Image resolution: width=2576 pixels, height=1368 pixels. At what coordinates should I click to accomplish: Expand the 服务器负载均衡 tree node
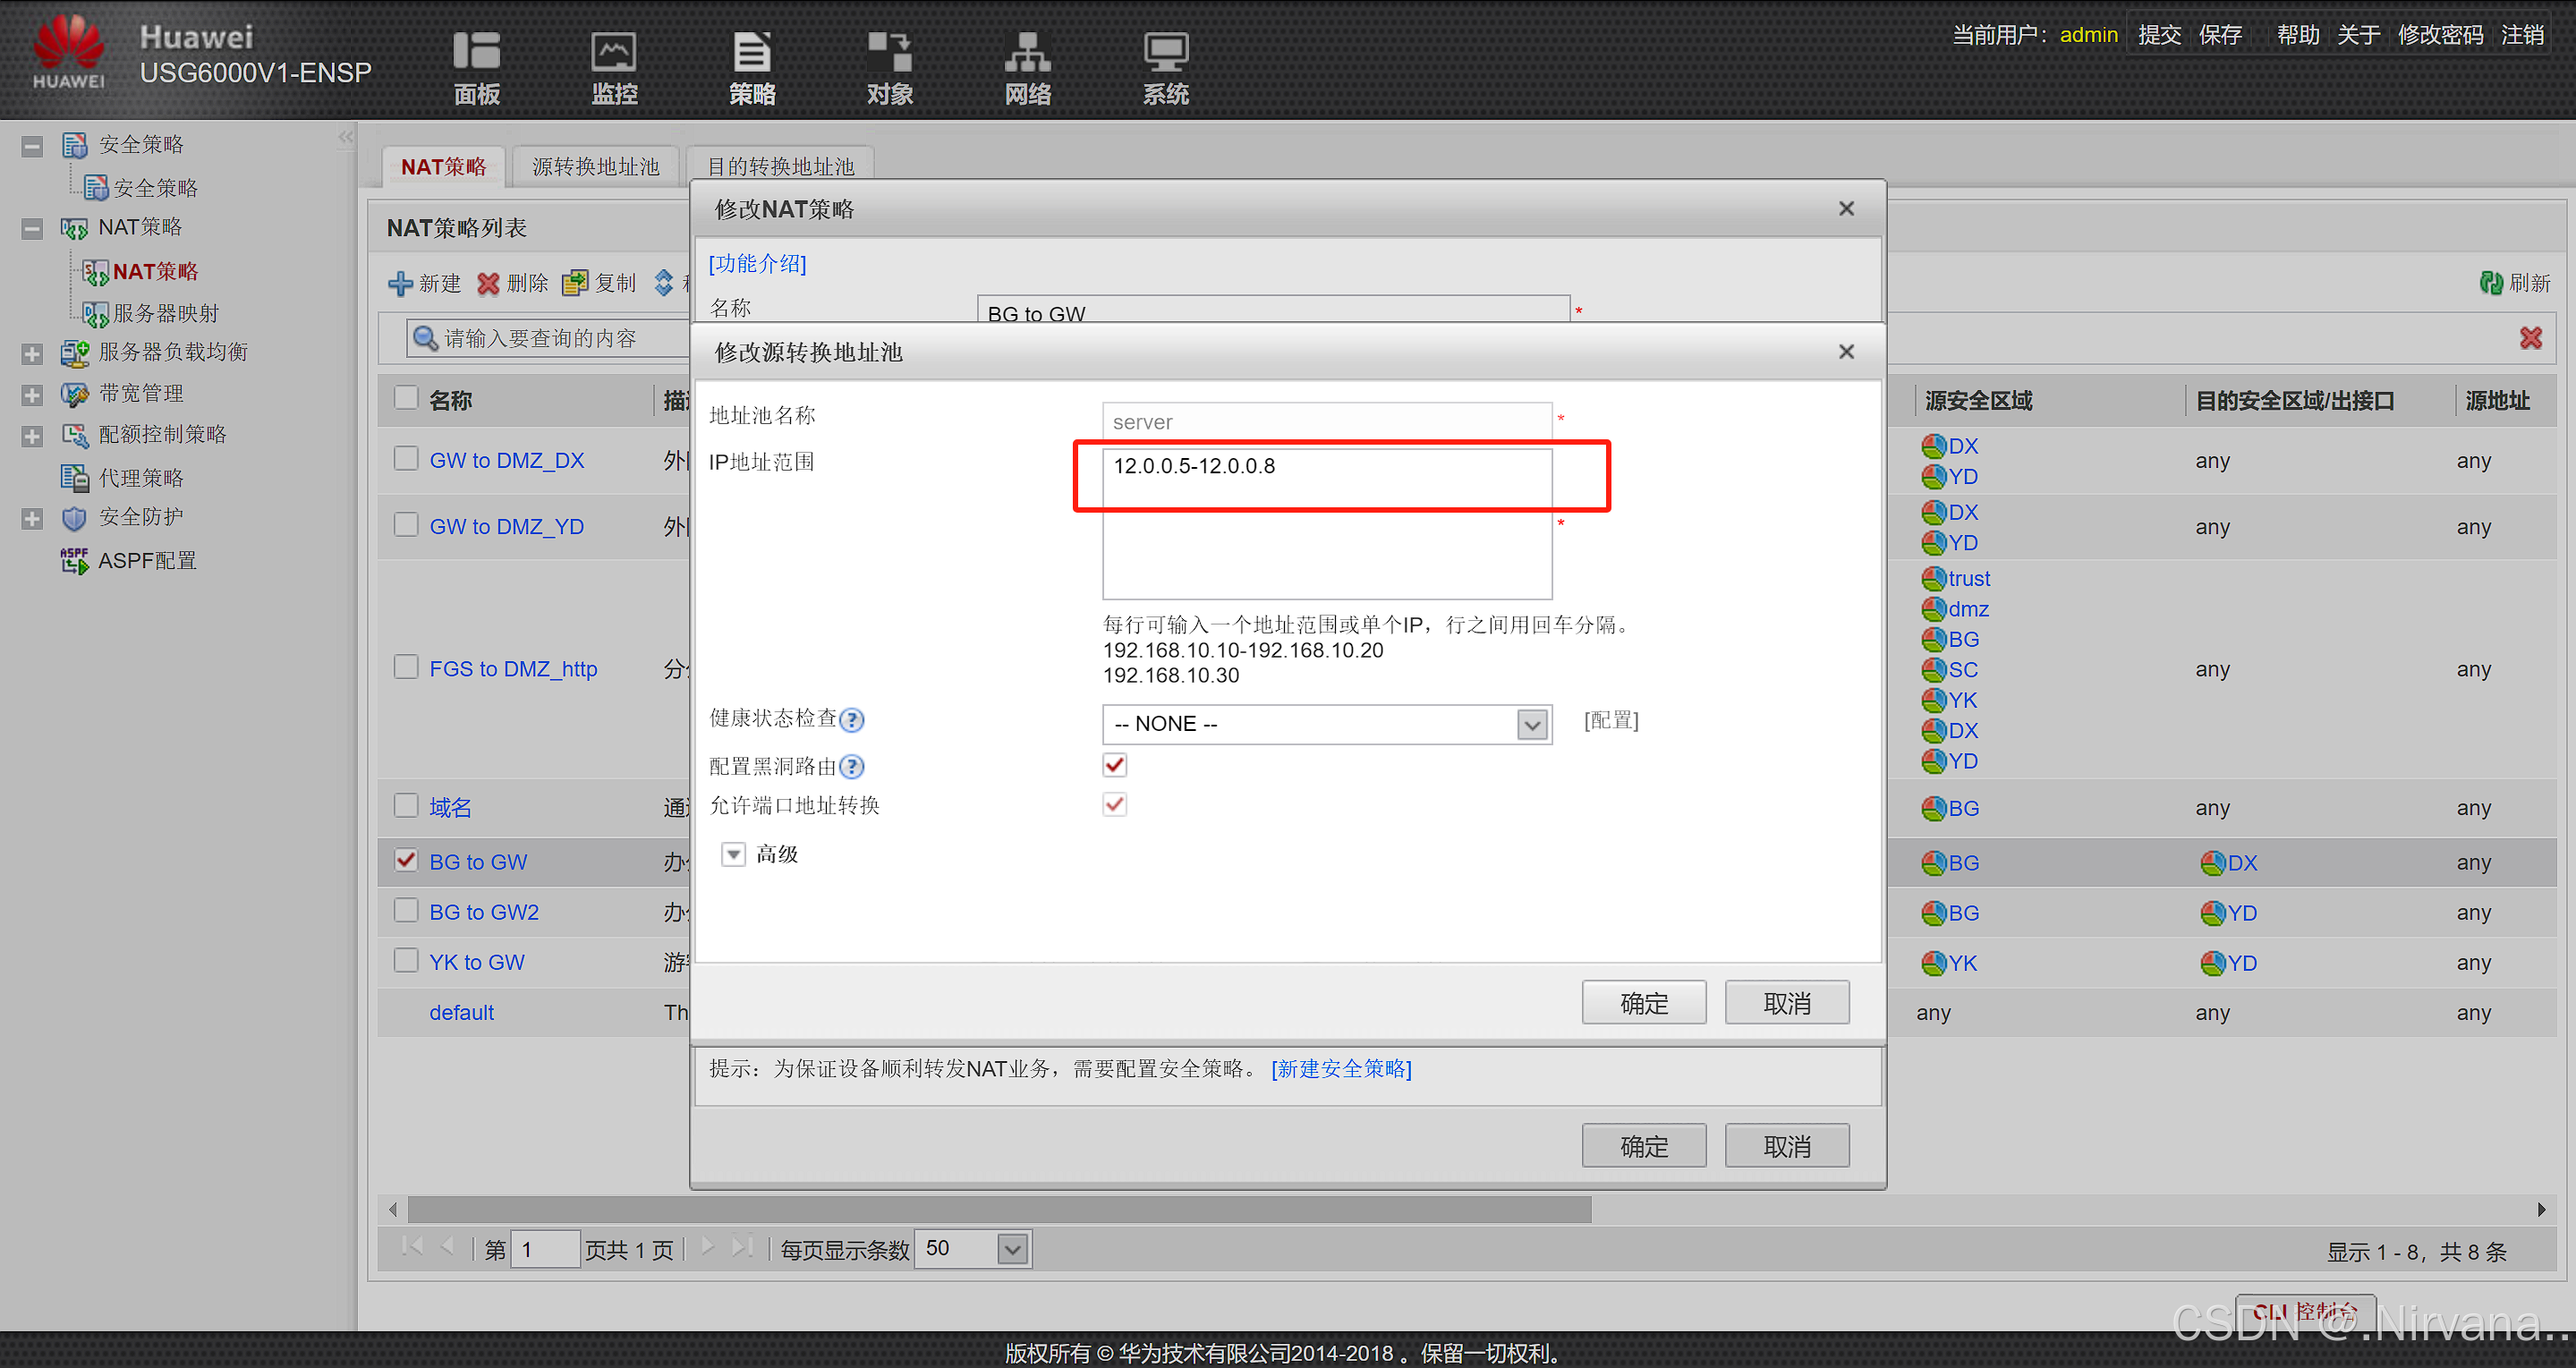point(32,354)
